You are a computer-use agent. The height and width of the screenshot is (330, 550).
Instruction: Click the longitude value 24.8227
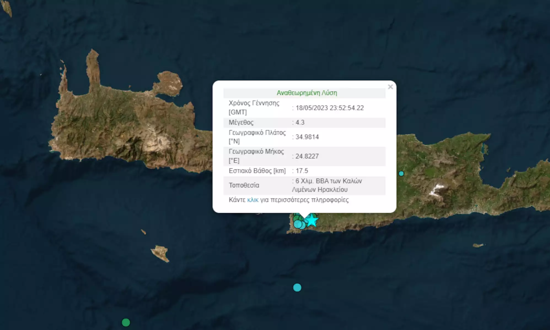pyautogui.click(x=307, y=156)
